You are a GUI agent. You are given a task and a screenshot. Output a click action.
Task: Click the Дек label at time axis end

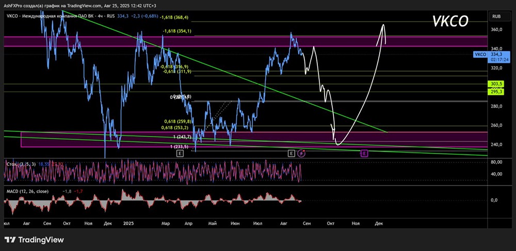pyautogui.click(x=379, y=223)
